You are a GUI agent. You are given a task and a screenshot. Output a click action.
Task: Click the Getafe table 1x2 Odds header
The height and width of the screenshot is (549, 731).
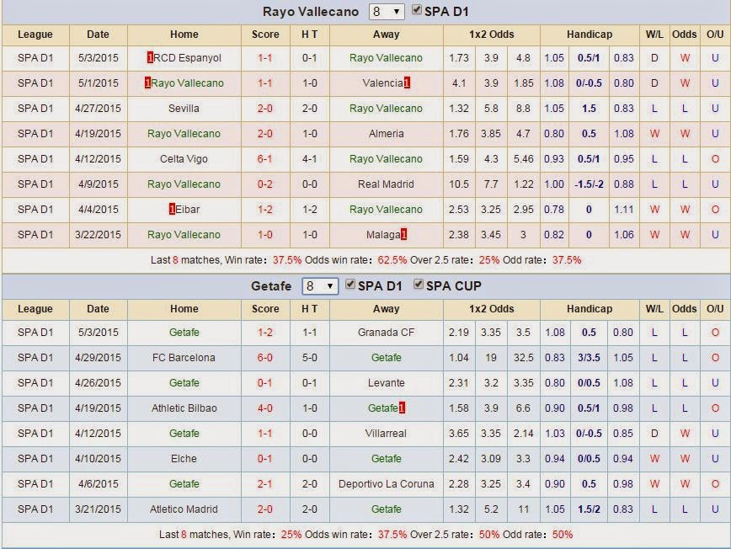491,308
